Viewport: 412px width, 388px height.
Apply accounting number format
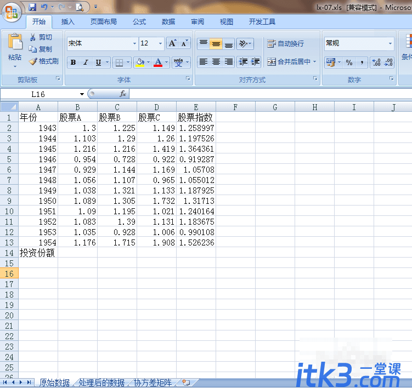pyautogui.click(x=331, y=62)
